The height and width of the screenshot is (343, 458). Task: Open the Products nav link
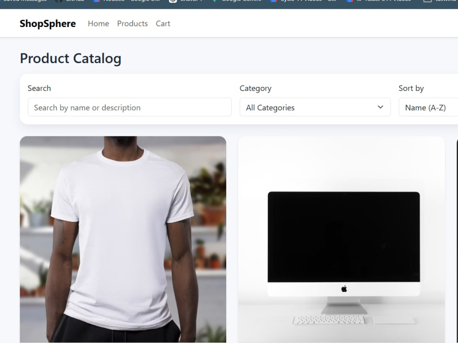pyautogui.click(x=132, y=24)
